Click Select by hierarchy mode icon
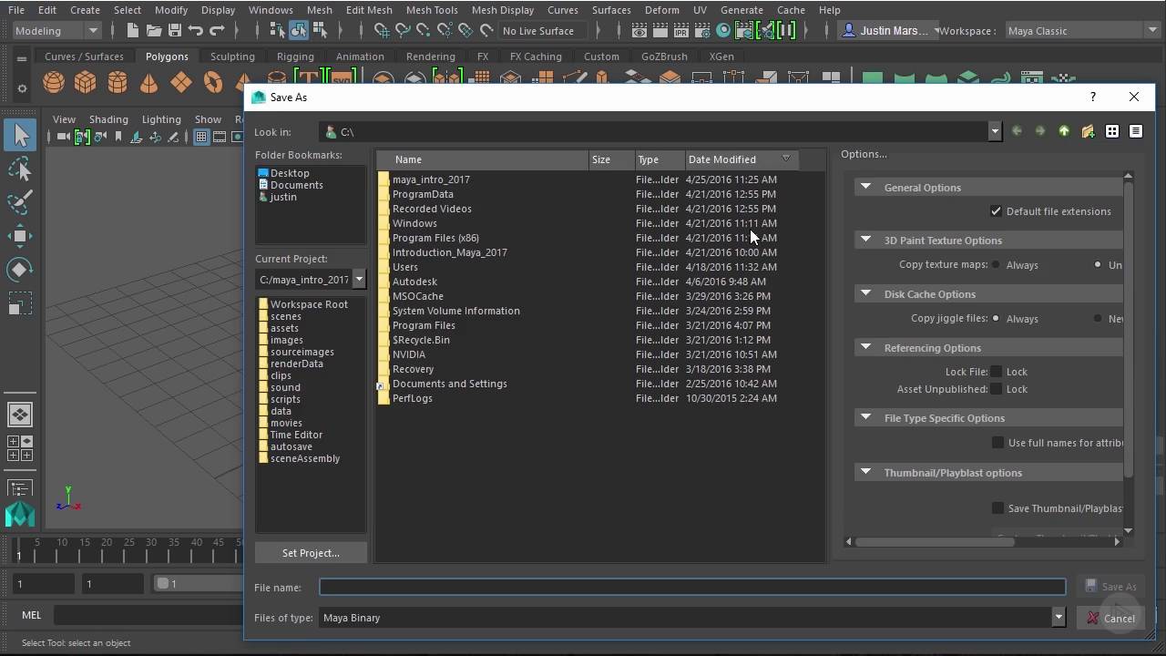Screen dimensions: 1166x656 coord(278,31)
